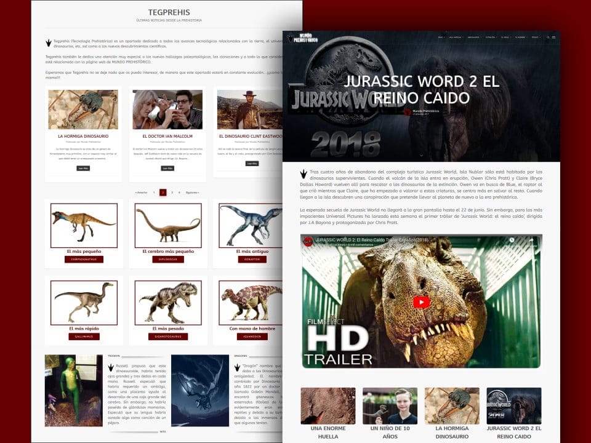The image size is (591, 443).
Task: Click the search magnifier icon in navbar
Action: (x=548, y=38)
